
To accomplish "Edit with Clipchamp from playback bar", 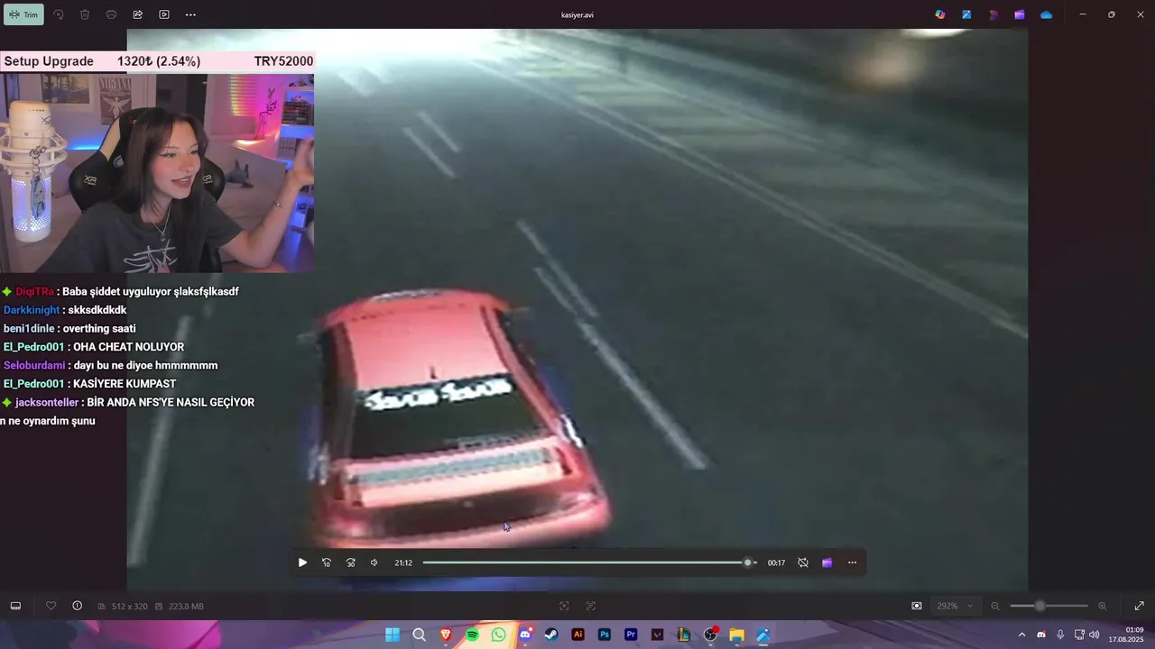I will click(x=827, y=562).
